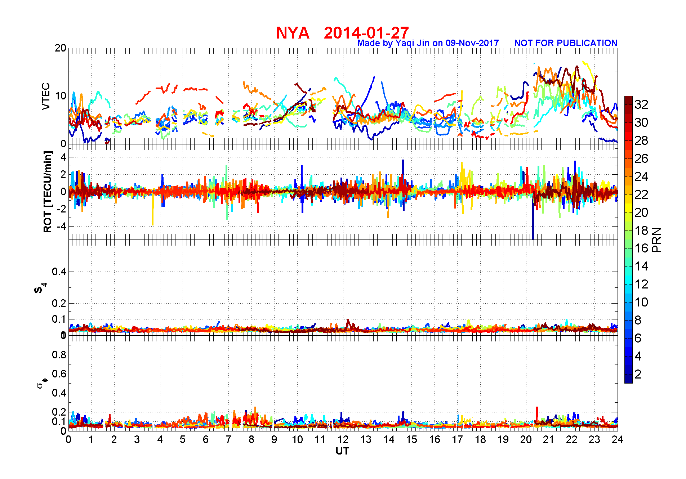The height and width of the screenshot is (479, 686).
Task: Click the sigma-phi axis tick label 0.6
Action: [x=59, y=374]
